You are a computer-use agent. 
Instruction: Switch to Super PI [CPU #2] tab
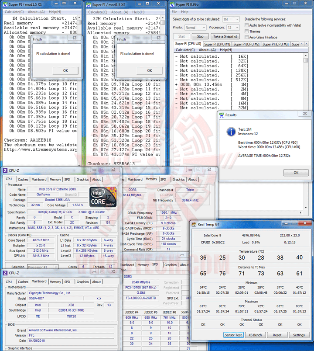[x=246, y=44]
